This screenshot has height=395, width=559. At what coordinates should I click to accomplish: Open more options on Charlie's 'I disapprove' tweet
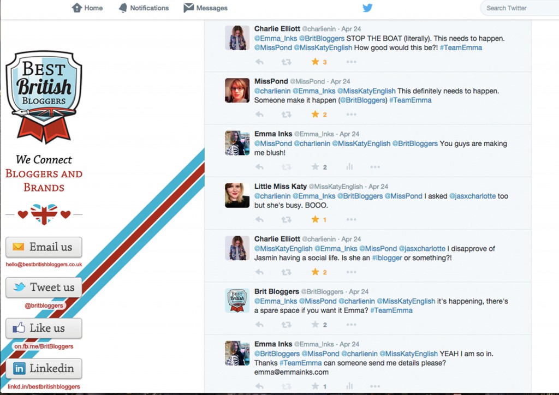(x=351, y=272)
